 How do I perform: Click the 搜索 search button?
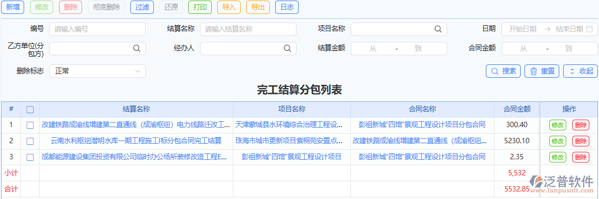pyautogui.click(x=503, y=71)
